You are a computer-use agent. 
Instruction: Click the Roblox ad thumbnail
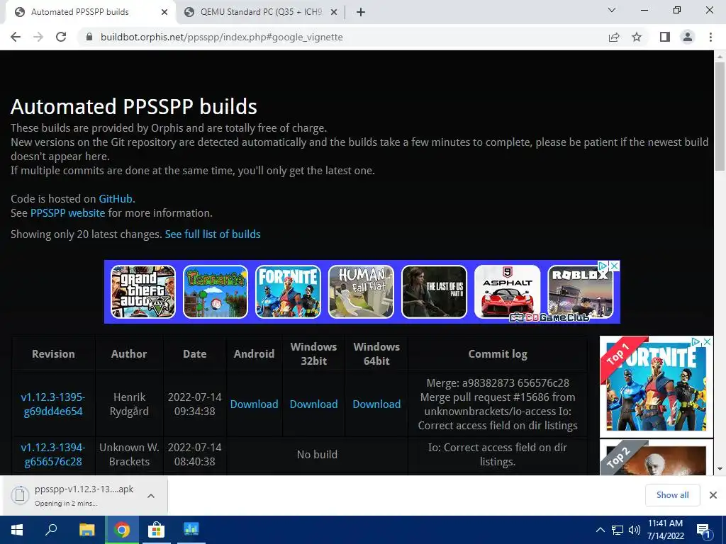[580, 291]
